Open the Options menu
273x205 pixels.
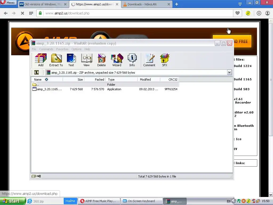coord(77,49)
